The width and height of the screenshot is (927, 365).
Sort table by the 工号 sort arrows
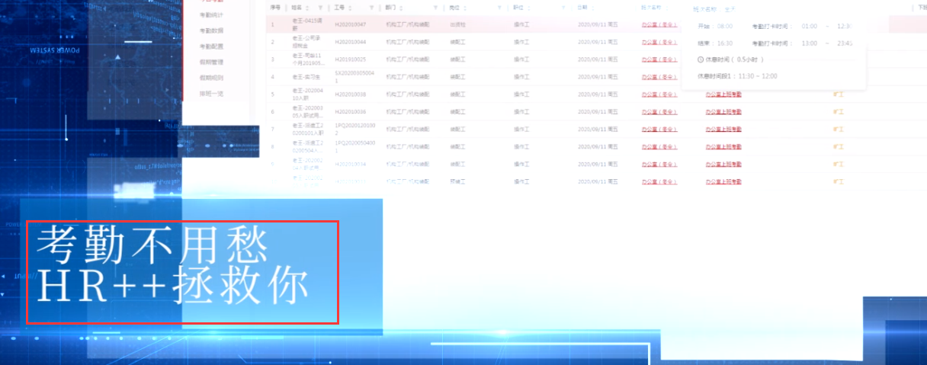[x=351, y=8]
